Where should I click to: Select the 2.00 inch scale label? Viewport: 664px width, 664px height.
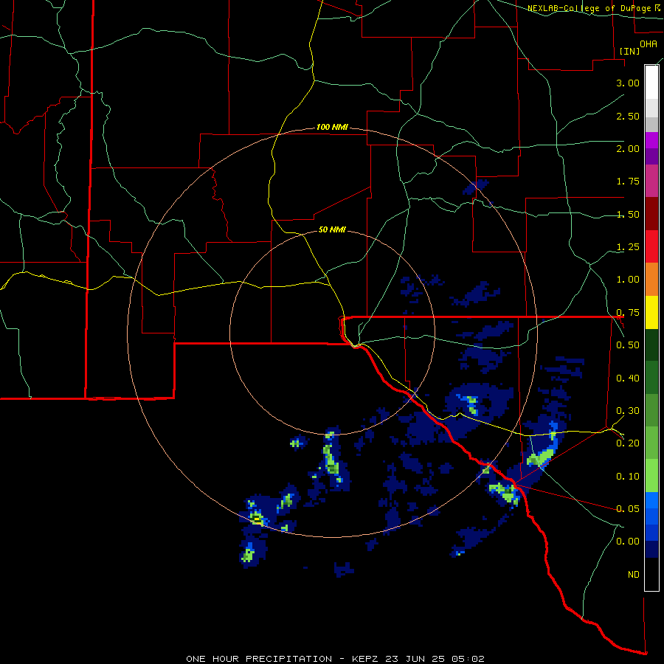(x=628, y=148)
